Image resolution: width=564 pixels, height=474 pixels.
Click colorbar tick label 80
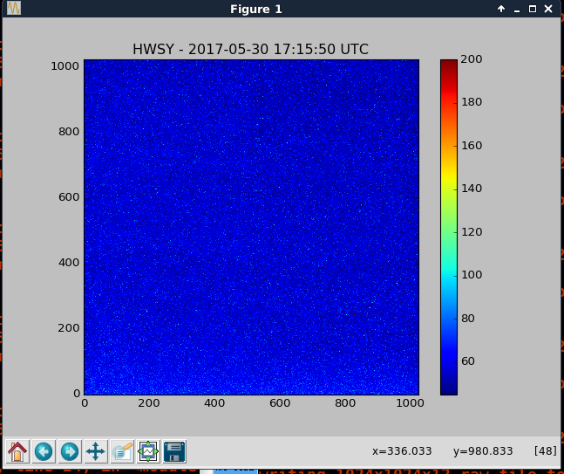(x=467, y=319)
